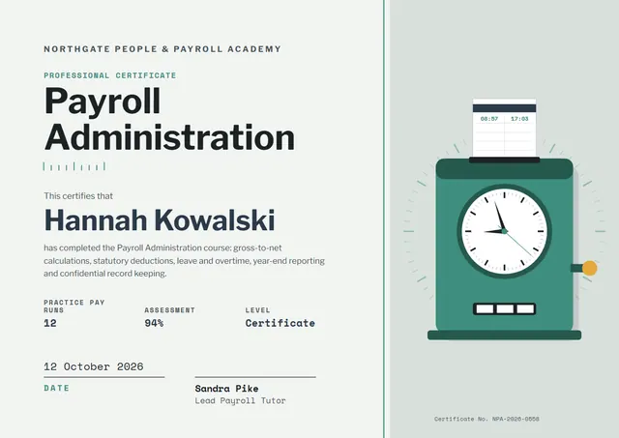
Task: Click the 'PRACTICE PAY RUNS' label
Action: [x=74, y=307]
